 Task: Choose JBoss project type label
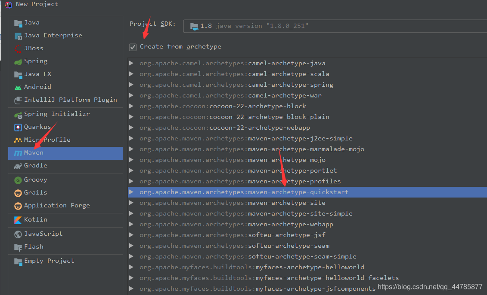pos(34,49)
